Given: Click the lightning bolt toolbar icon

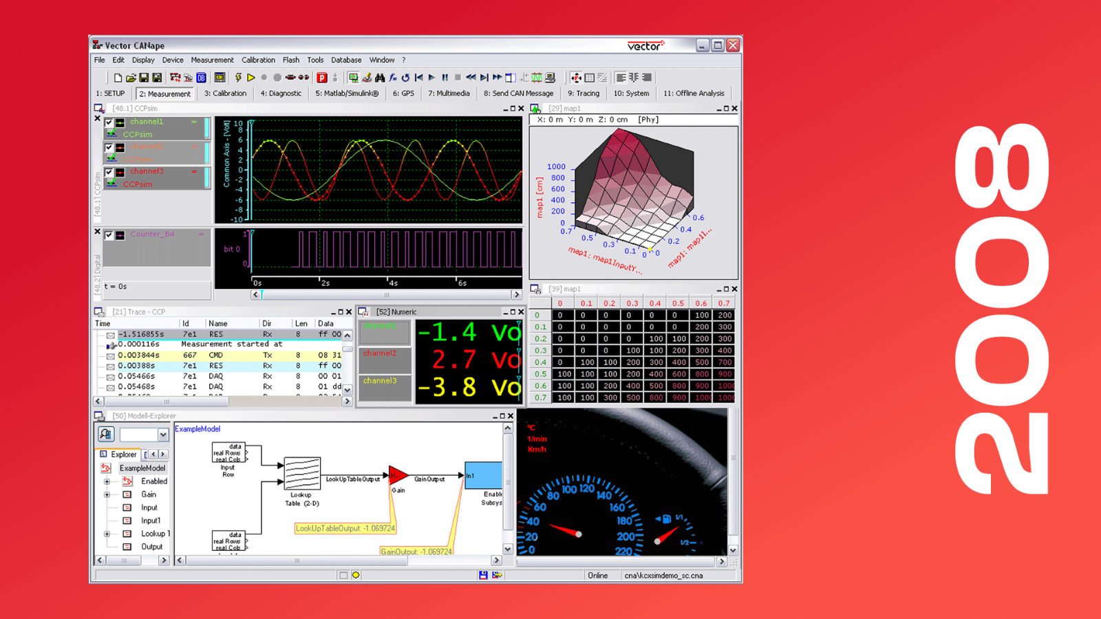Looking at the screenshot, I should click(x=238, y=78).
